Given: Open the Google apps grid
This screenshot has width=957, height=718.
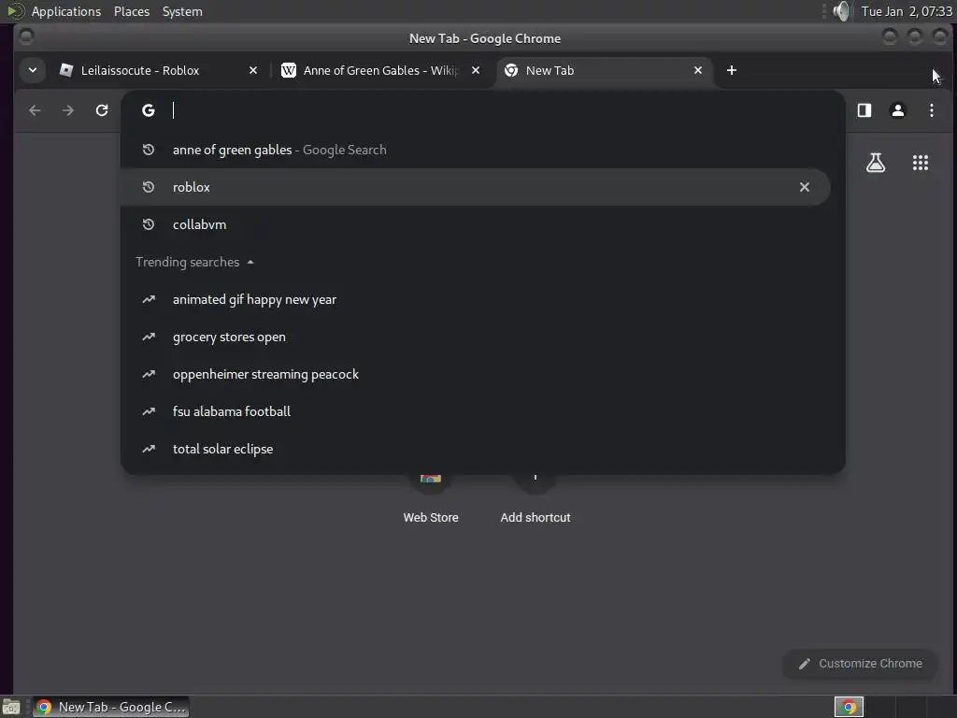Looking at the screenshot, I should [921, 163].
